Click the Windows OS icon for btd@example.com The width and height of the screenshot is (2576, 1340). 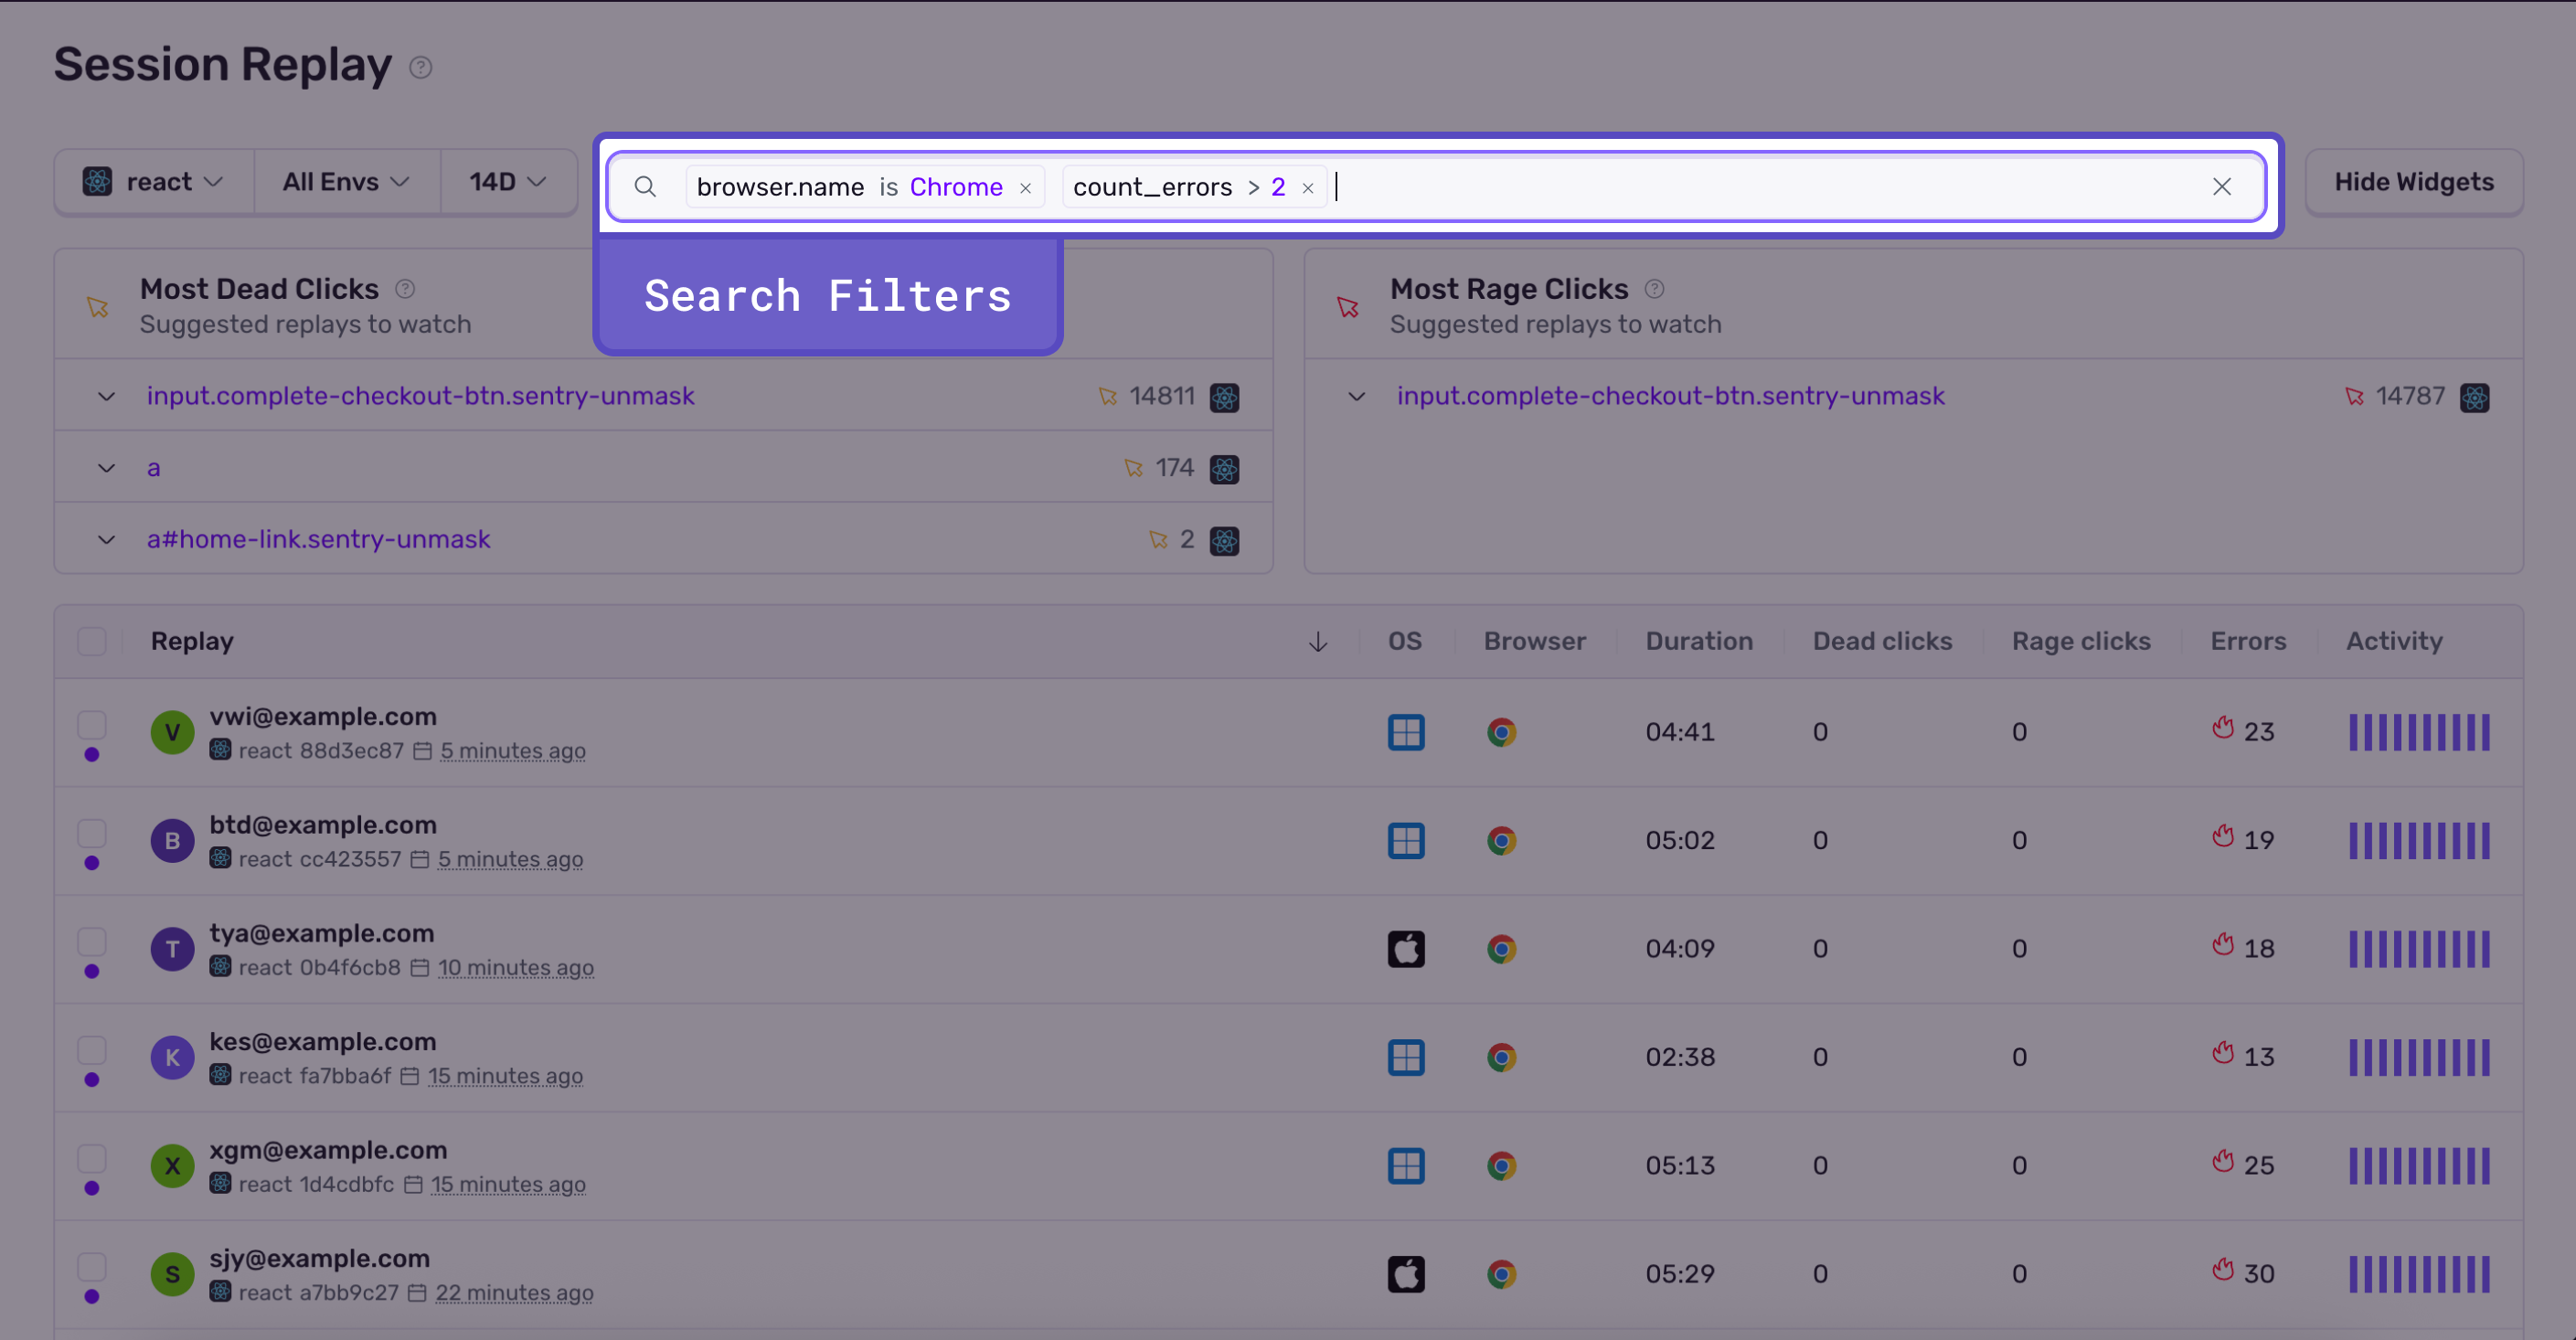pyautogui.click(x=1406, y=840)
